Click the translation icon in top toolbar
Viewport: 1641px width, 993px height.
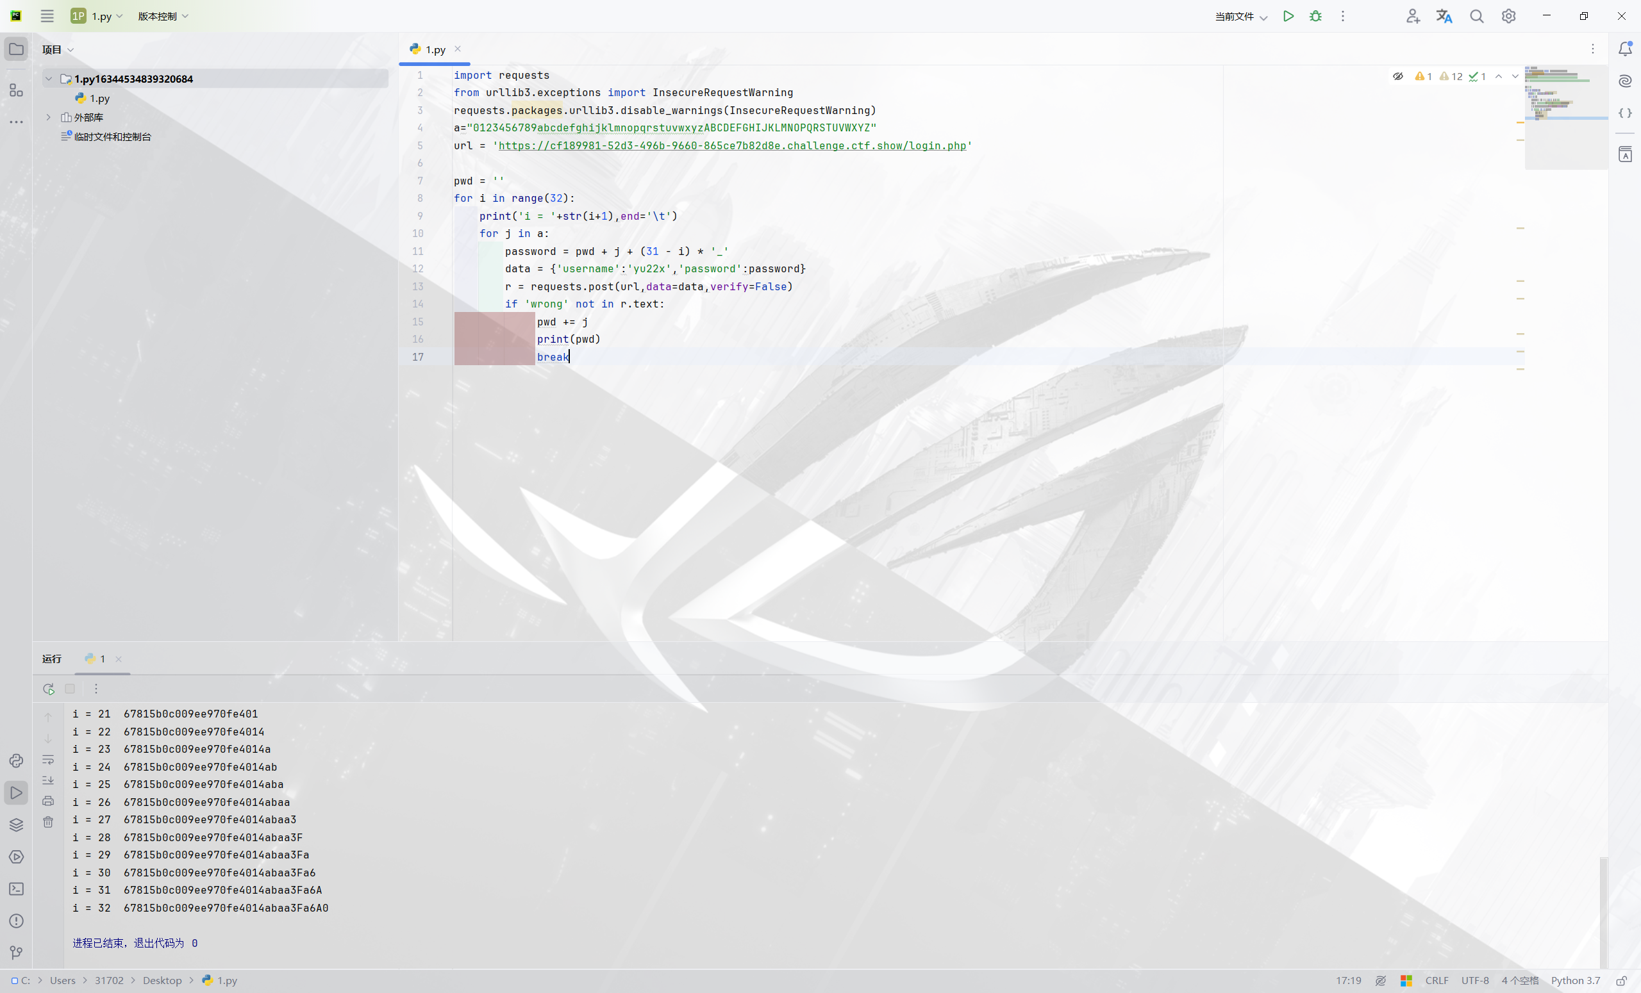pyautogui.click(x=1444, y=16)
